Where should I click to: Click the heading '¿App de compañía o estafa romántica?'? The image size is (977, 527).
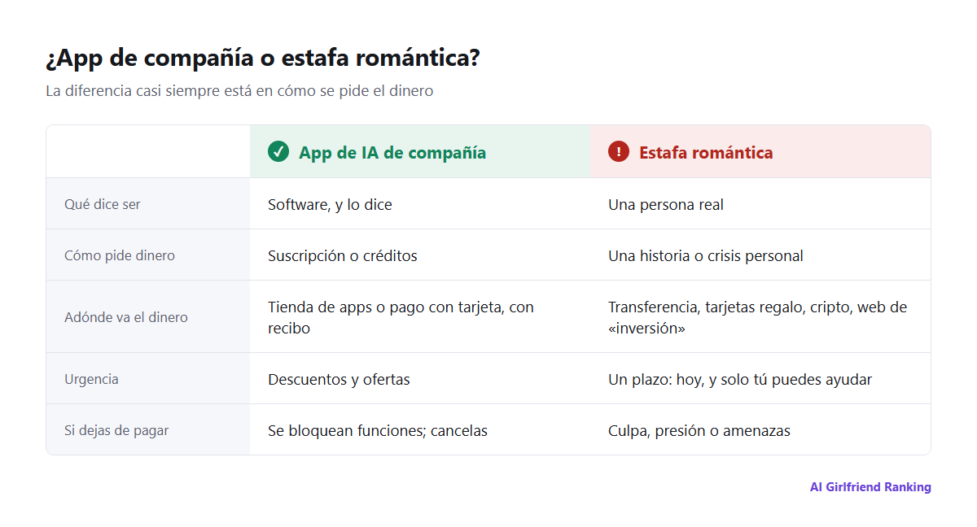click(262, 59)
